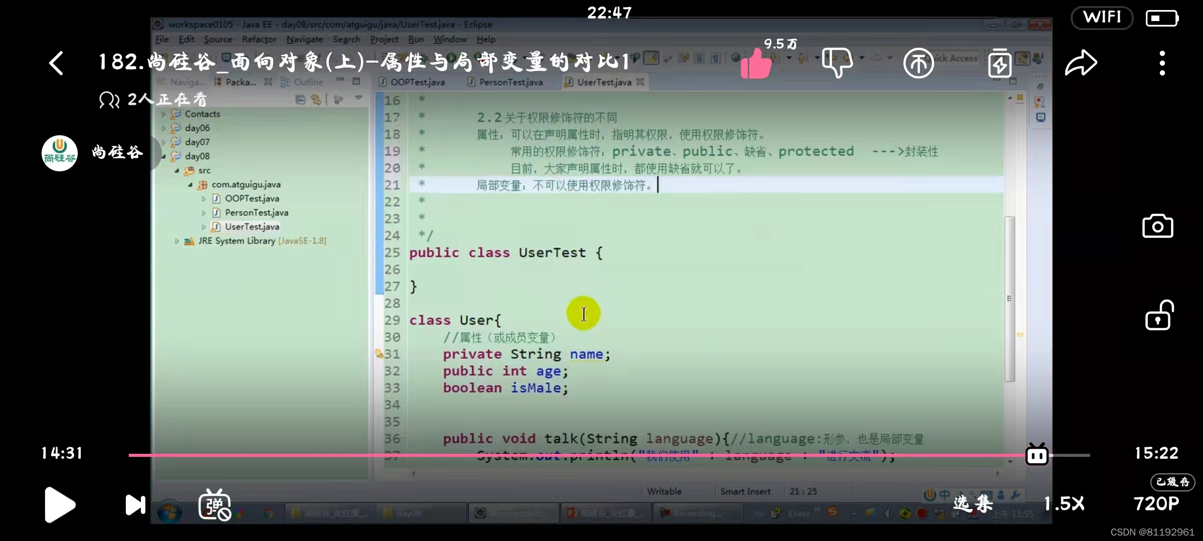Open the File menu in Eclipse
The image size is (1203, 541).
(x=162, y=39)
